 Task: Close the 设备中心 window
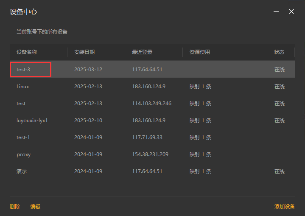click(x=291, y=11)
